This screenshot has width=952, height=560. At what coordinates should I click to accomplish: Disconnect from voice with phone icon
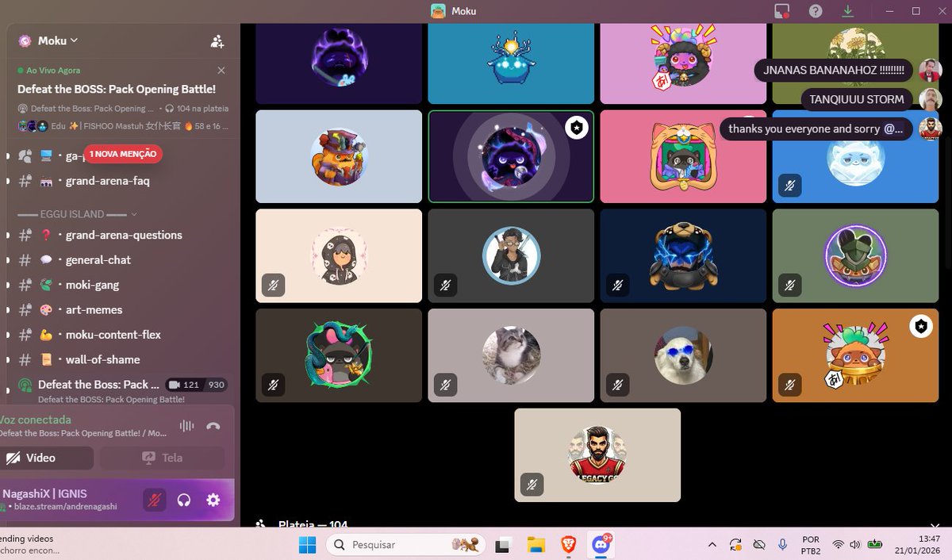click(x=213, y=426)
